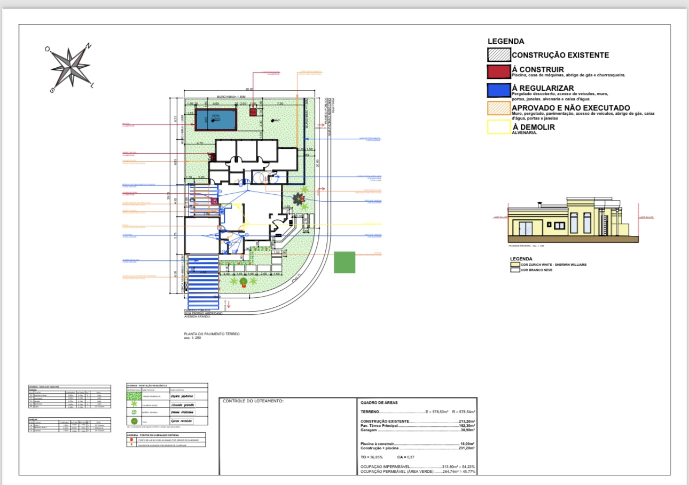Click the Cycas revoluta round plant icon
The image size is (689, 485).
point(135,422)
